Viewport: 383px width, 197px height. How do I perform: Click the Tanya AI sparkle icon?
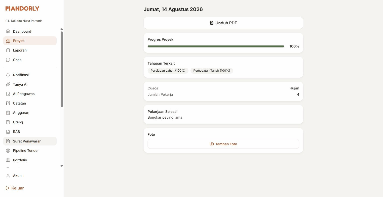tap(8, 84)
